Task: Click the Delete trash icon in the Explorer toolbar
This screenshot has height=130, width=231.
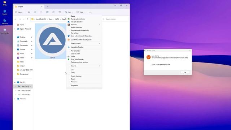Action: pos(60,12)
